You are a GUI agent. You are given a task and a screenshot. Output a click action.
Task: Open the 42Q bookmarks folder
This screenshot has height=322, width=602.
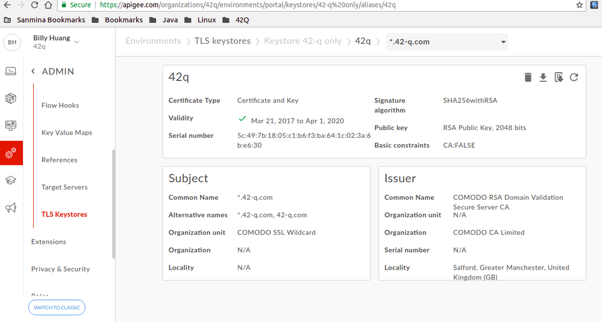pyautogui.click(x=236, y=20)
